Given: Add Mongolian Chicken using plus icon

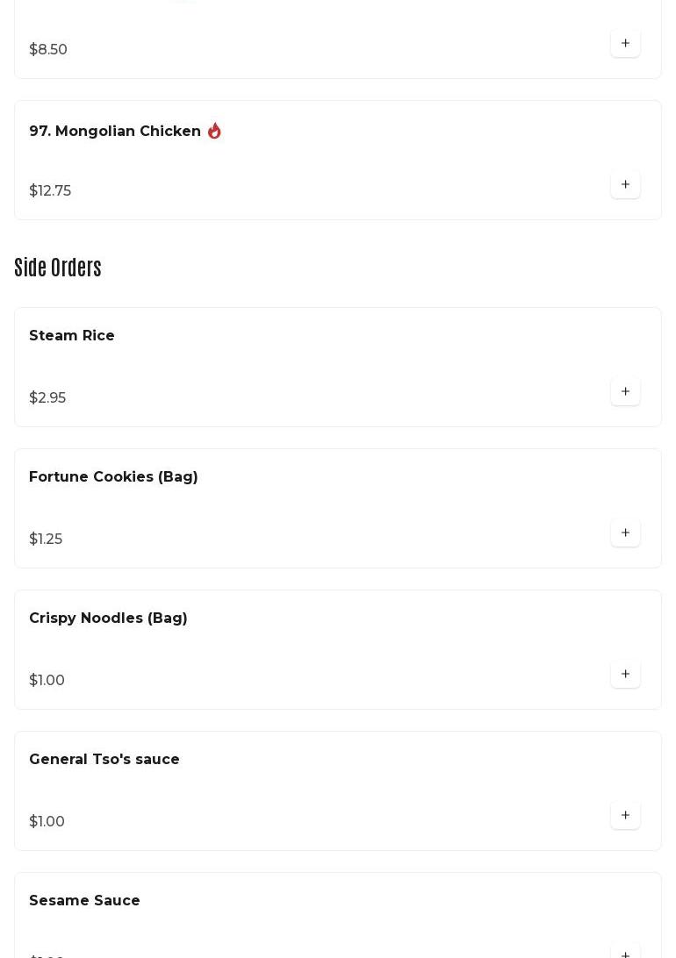Looking at the screenshot, I should click(625, 184).
